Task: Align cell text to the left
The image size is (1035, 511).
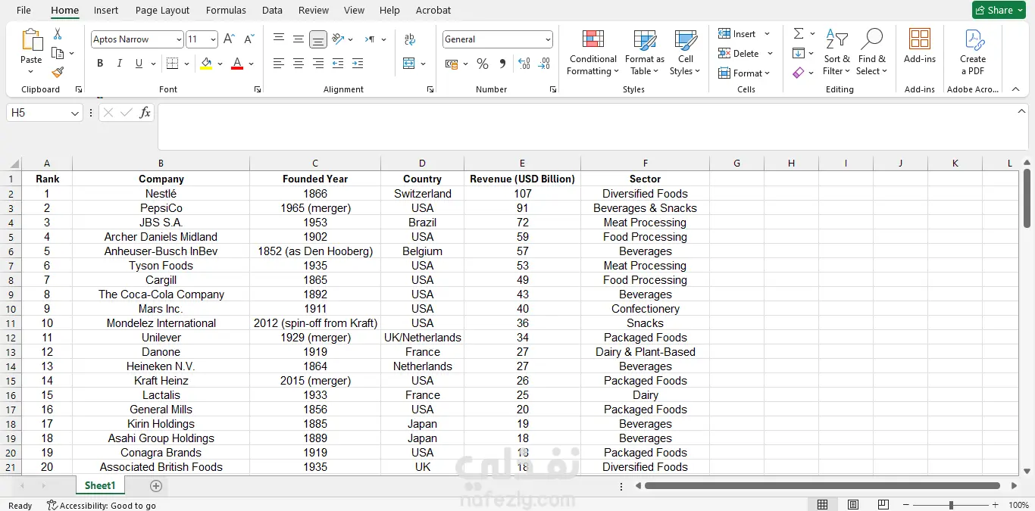Action: coord(279,64)
